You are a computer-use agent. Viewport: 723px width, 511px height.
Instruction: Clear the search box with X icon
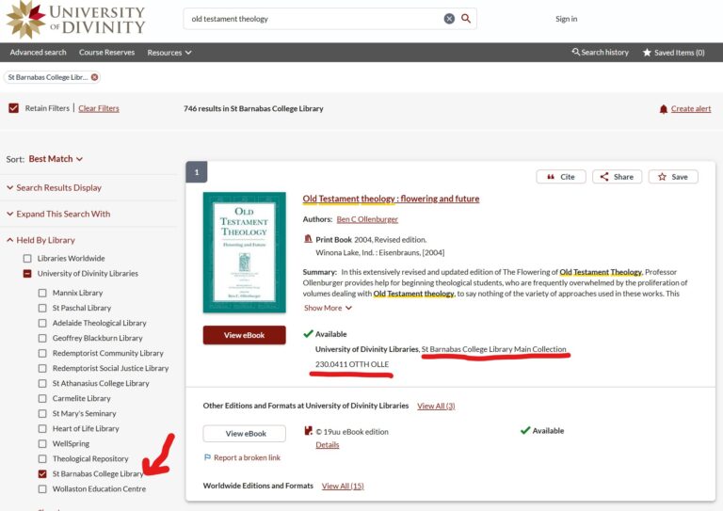click(x=449, y=19)
